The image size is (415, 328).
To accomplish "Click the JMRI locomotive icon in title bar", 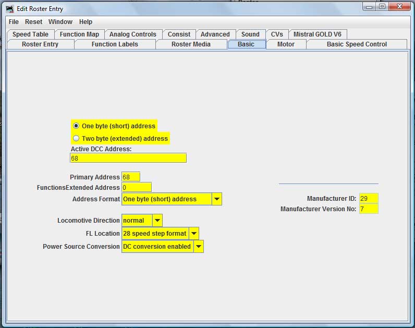I will (10, 9).
